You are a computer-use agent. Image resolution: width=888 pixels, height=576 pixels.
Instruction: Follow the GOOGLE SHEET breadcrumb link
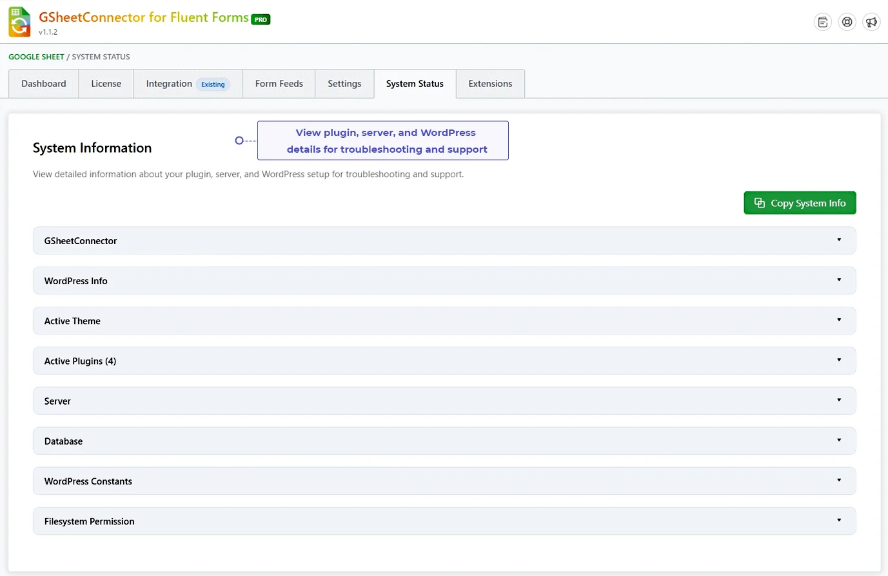[x=36, y=57]
